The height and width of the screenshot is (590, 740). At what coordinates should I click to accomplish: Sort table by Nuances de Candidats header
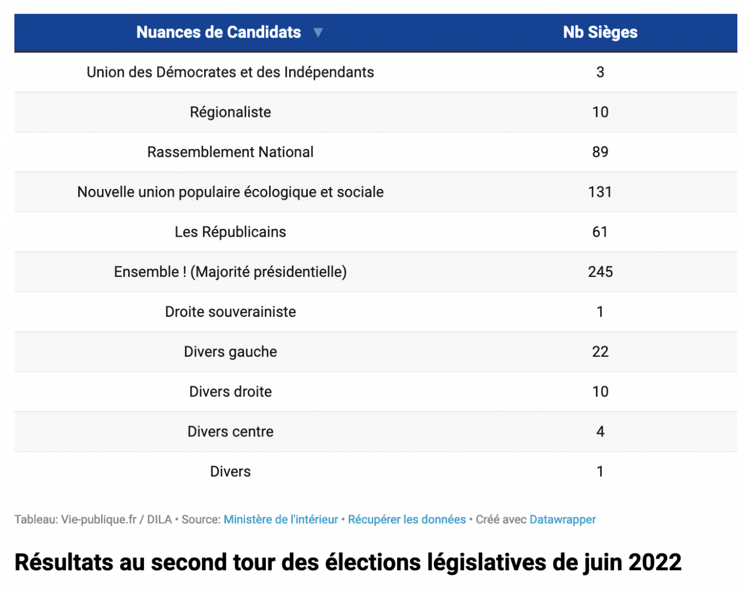[x=218, y=33]
